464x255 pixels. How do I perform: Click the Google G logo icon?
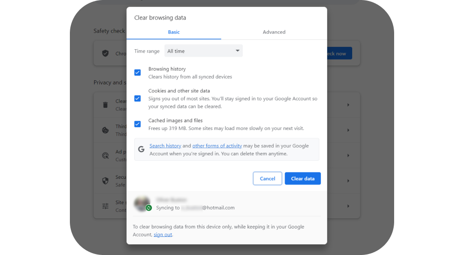click(x=142, y=150)
